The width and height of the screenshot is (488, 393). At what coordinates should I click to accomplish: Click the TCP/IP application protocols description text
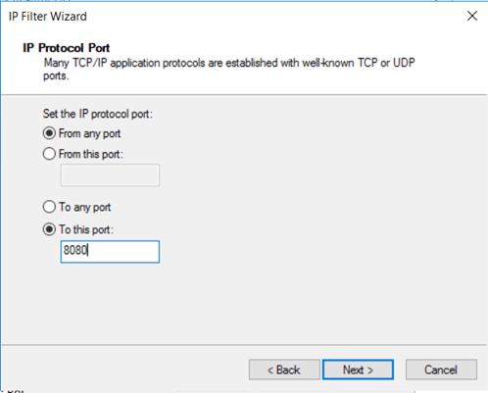click(229, 69)
